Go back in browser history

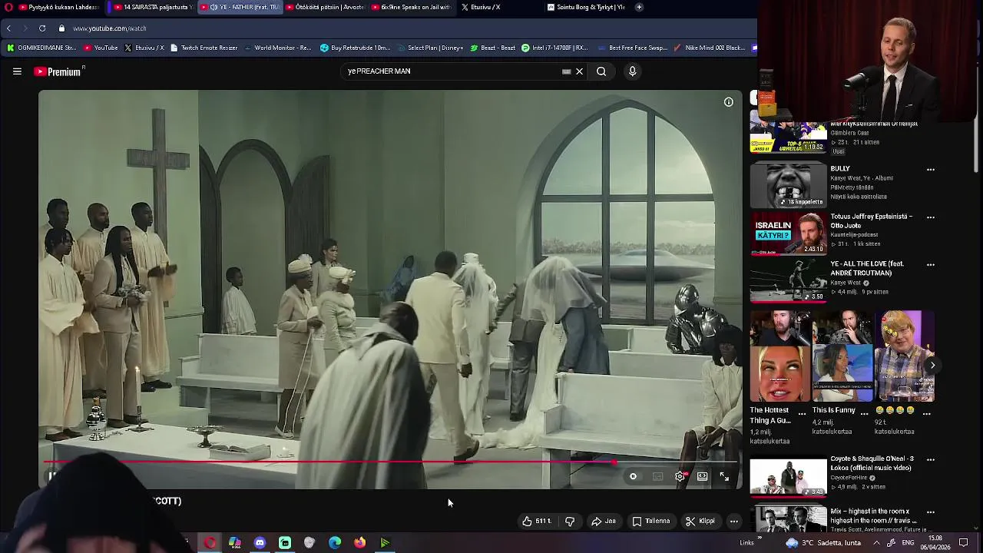(8, 28)
